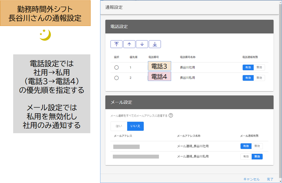
Task: Click the move-to-top arrow button
Action: coord(116,44)
